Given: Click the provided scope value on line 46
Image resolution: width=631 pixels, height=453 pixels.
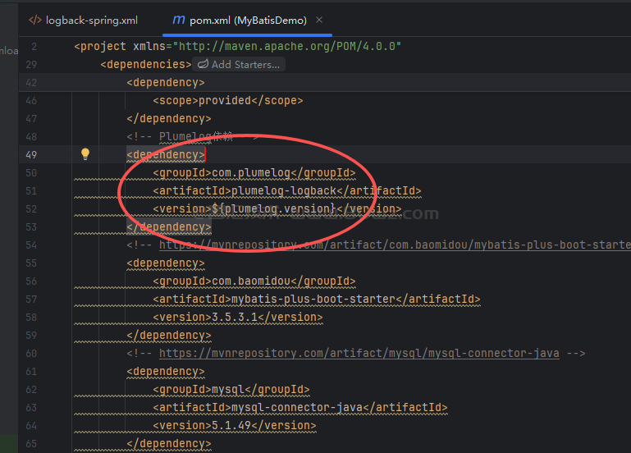Looking at the screenshot, I should [x=224, y=100].
